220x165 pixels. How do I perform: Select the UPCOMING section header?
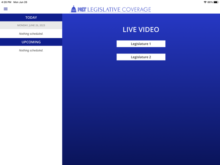click(31, 42)
